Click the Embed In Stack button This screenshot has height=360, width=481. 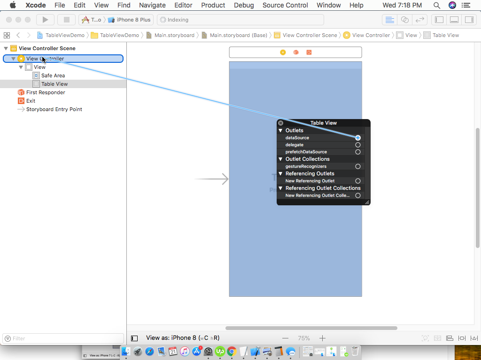437,338
